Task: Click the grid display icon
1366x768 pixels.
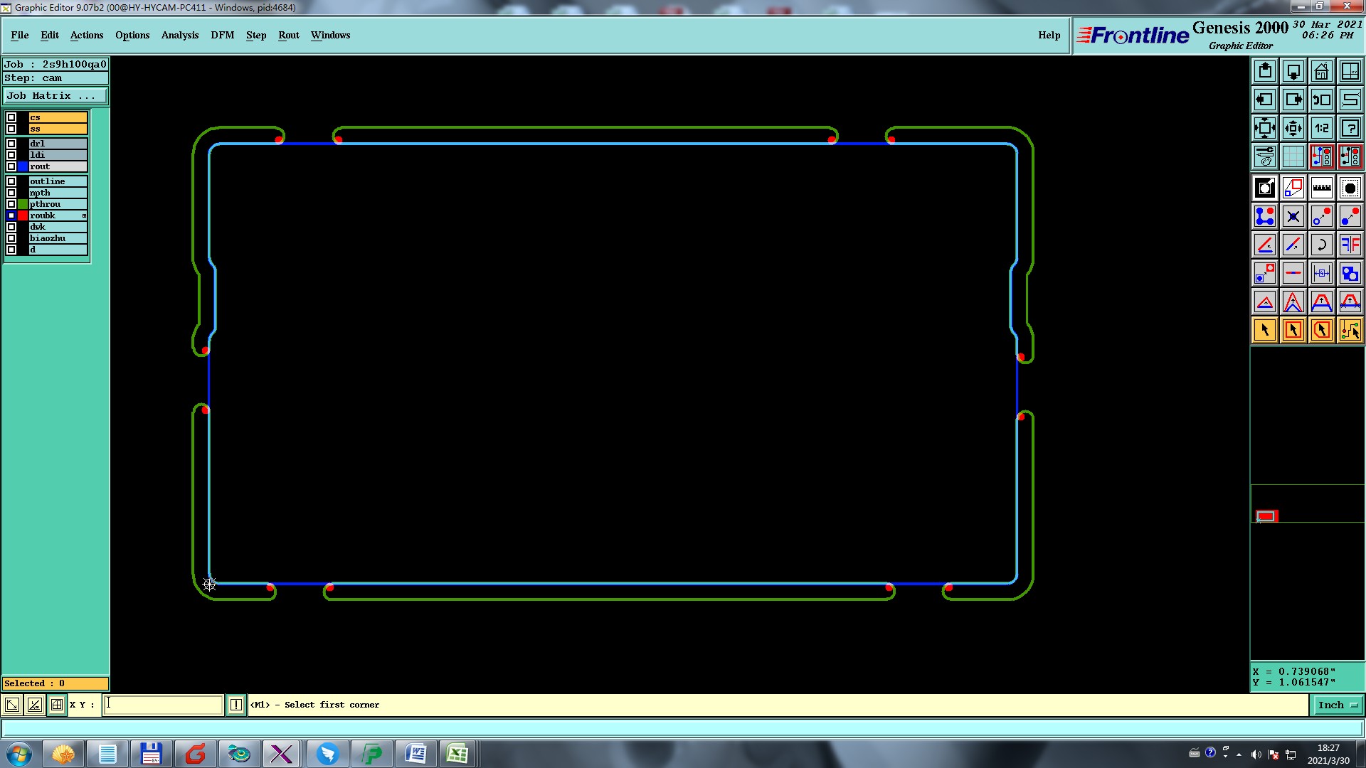Action: pyautogui.click(x=1293, y=156)
